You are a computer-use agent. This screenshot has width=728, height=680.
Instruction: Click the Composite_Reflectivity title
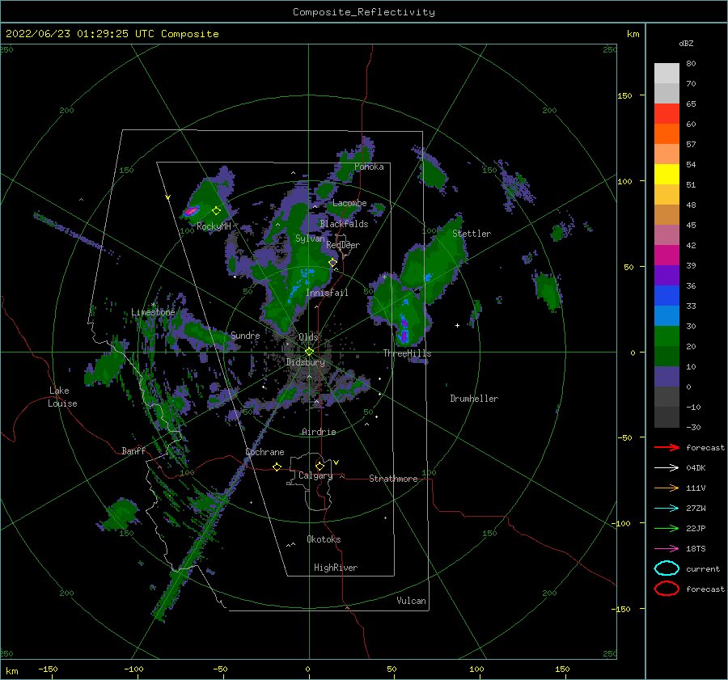click(364, 12)
